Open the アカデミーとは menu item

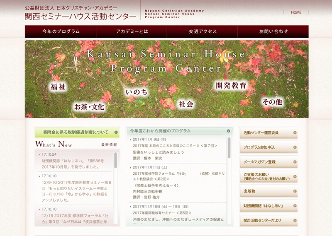pos(132,31)
